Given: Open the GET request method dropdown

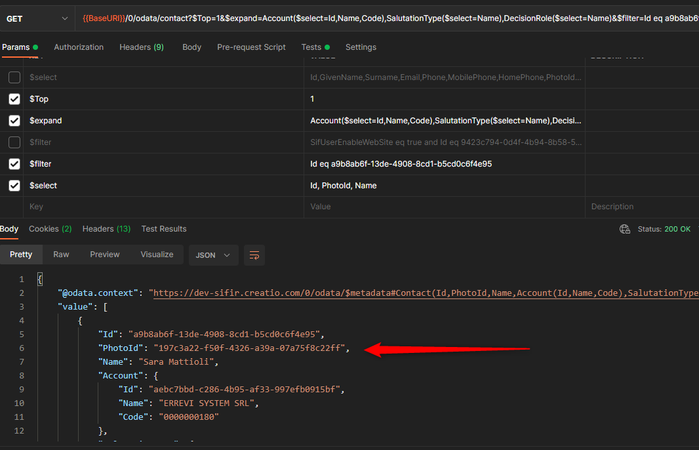Looking at the screenshot, I should click(x=37, y=18).
